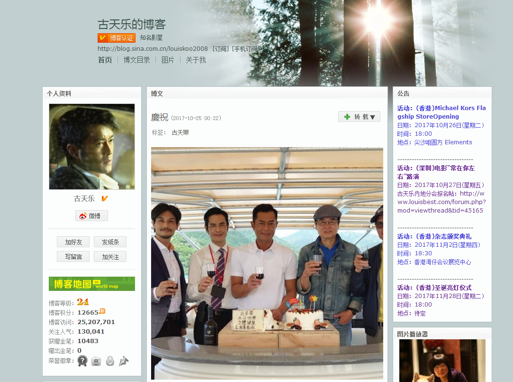Click the camera honor badge icon
Viewport: 513px width, 382px height.
point(96,361)
